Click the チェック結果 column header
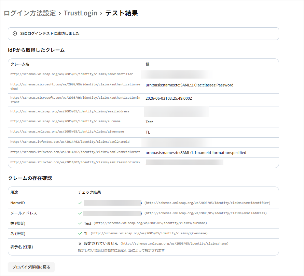Screen dimensions: 304x276 pyautogui.click(x=89, y=192)
